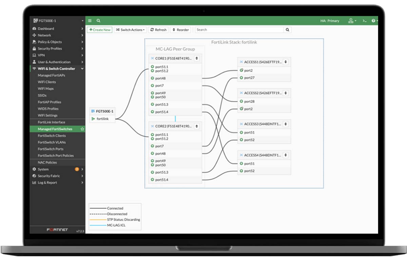Open FortiSwitch VLANs page
The width and height of the screenshot is (407, 262).
[52, 142]
